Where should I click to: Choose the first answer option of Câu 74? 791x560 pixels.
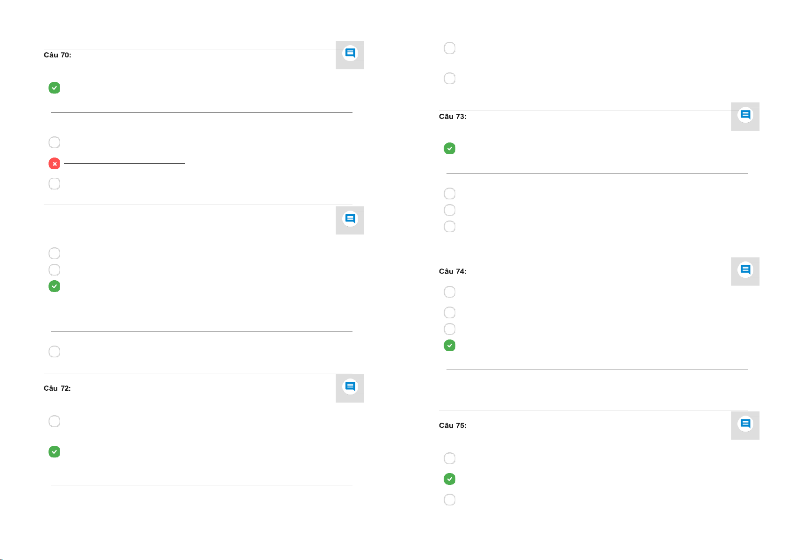coord(450,292)
